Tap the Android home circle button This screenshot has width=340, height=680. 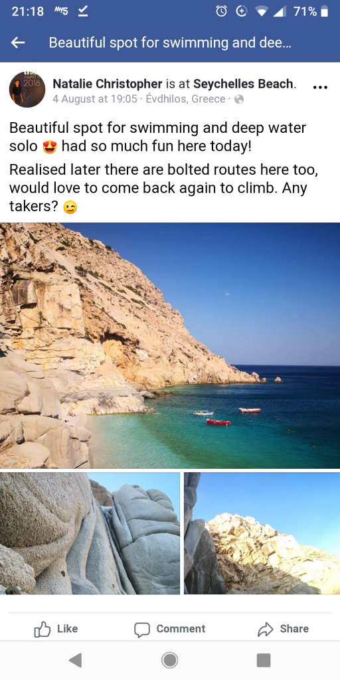(x=169, y=660)
